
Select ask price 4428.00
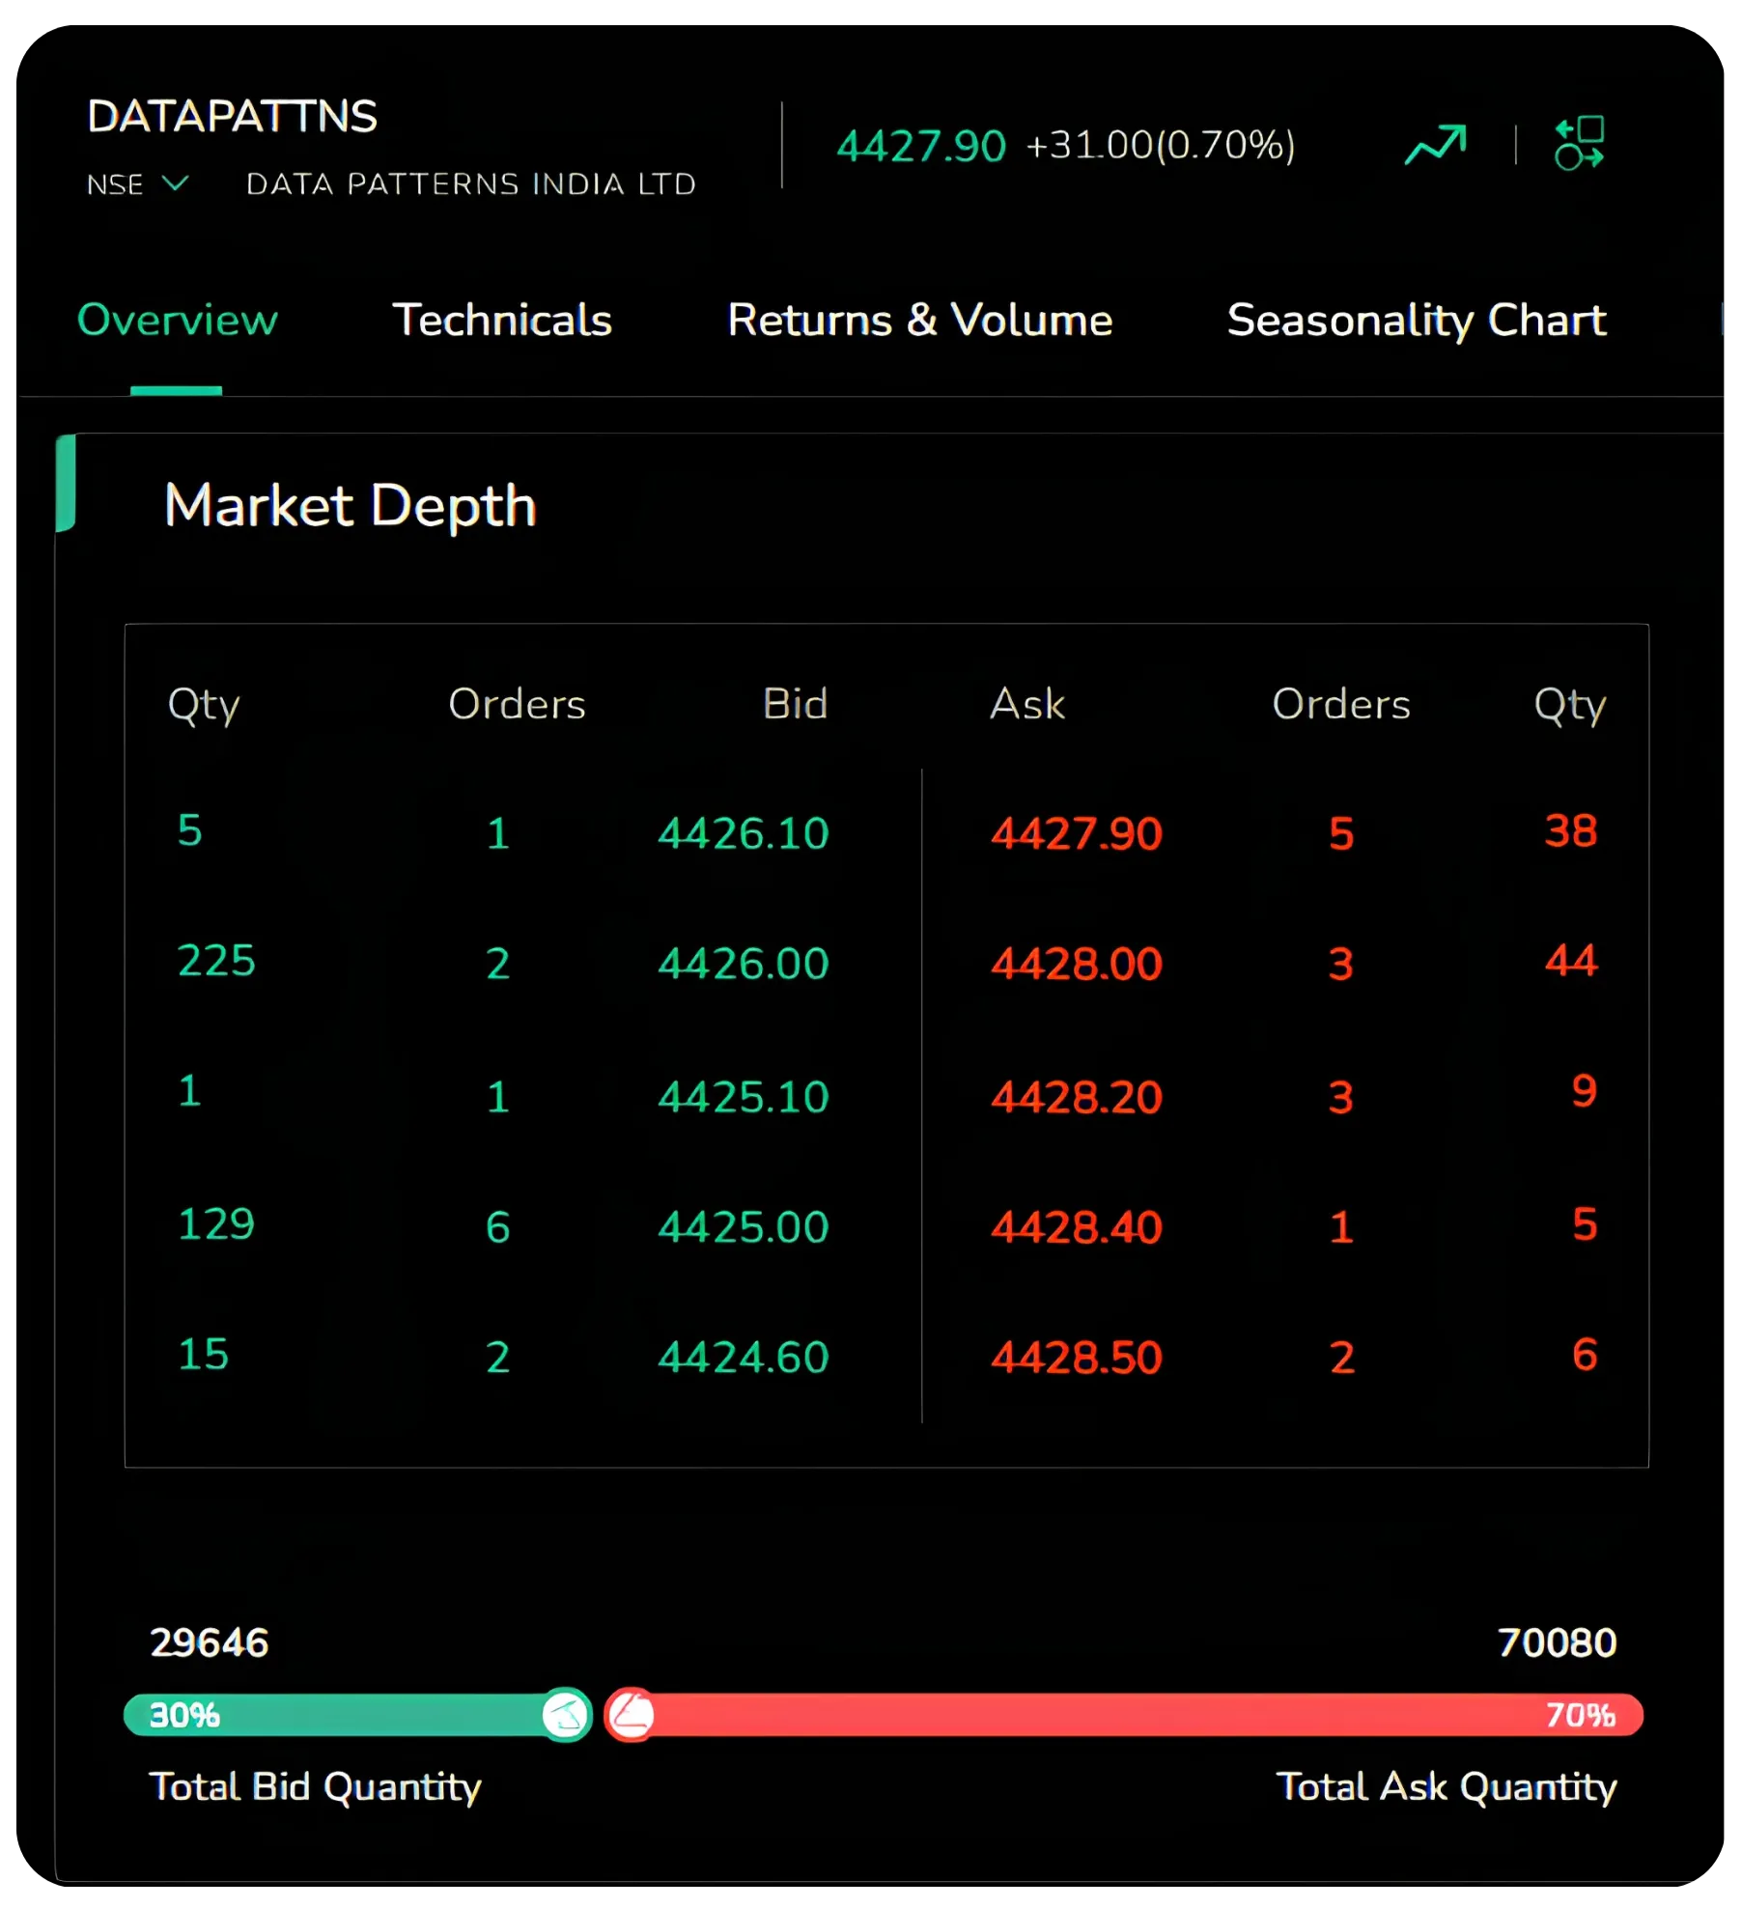(x=1076, y=963)
